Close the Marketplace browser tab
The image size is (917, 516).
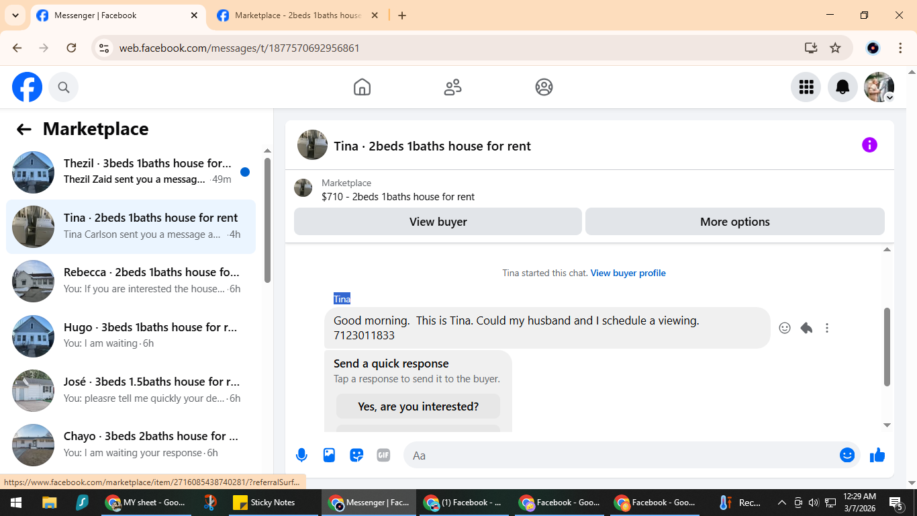[x=375, y=15]
